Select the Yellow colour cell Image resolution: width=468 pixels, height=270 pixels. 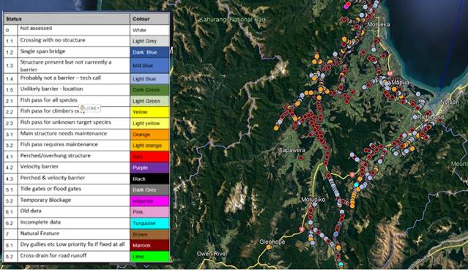(x=149, y=112)
